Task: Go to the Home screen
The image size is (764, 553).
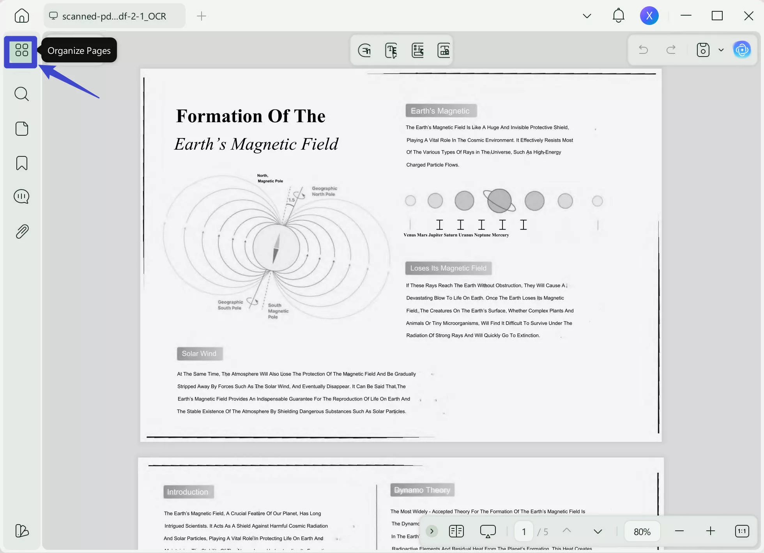Action: [21, 16]
